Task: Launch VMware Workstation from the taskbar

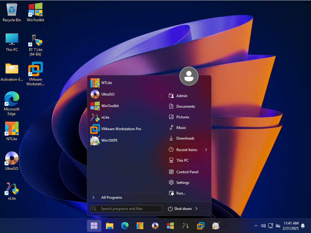Action: pos(201,226)
